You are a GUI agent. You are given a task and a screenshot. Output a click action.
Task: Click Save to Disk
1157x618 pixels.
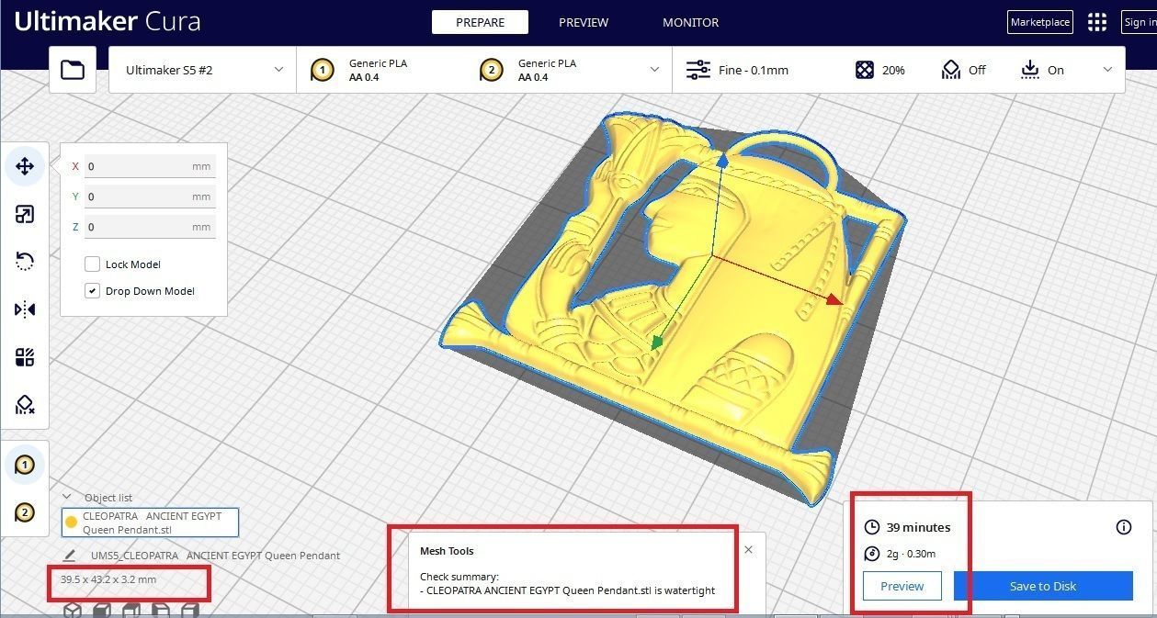tap(1043, 586)
